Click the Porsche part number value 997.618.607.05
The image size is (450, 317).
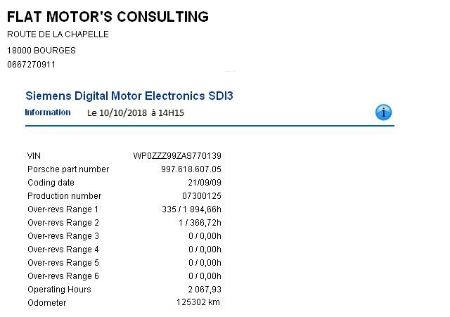click(191, 169)
